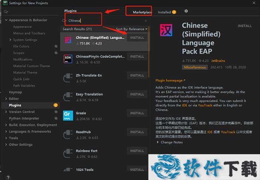
Task: Switch to the Marketplace tab
Action: [x=142, y=12]
